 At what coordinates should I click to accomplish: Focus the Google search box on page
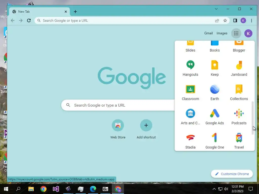coord(118,105)
